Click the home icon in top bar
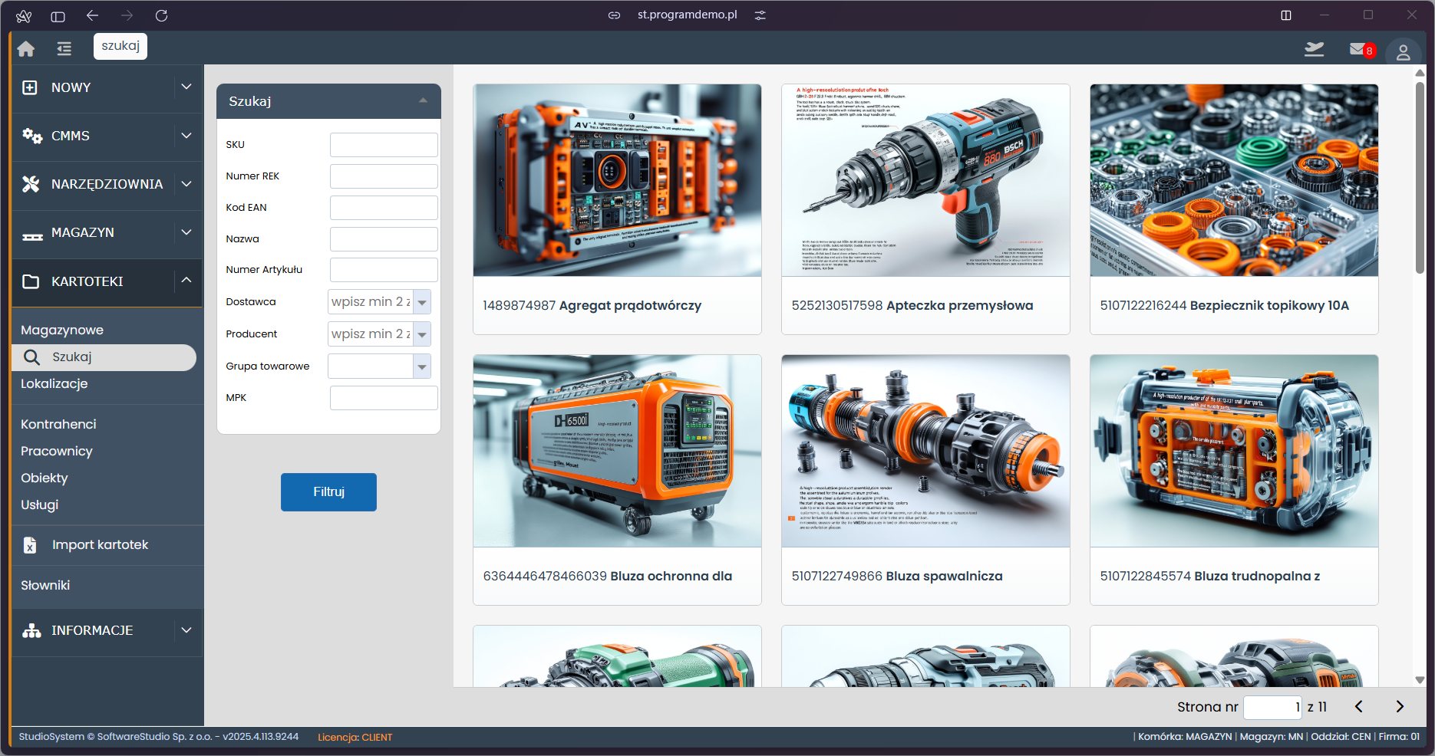1435x756 pixels. coord(26,49)
